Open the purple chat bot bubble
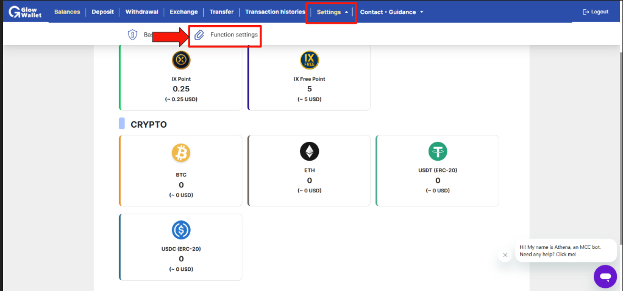623x291 pixels. (x=605, y=276)
